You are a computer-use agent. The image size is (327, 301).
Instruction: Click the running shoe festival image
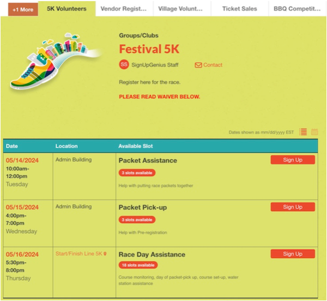click(55, 61)
